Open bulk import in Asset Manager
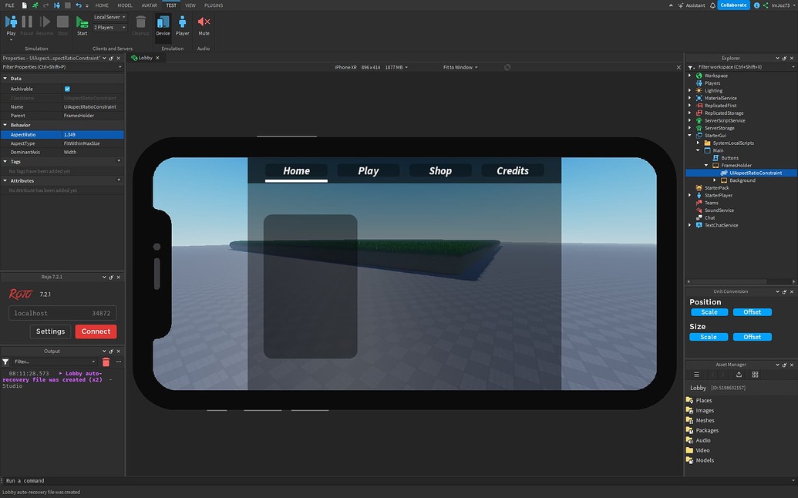798x498 pixels. [x=739, y=375]
